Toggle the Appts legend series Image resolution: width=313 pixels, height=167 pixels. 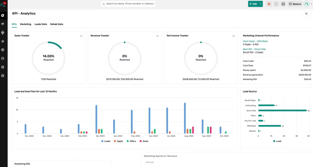[x=118, y=141]
